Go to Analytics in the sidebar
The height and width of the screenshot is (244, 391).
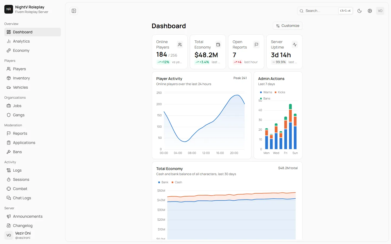(x=33, y=41)
